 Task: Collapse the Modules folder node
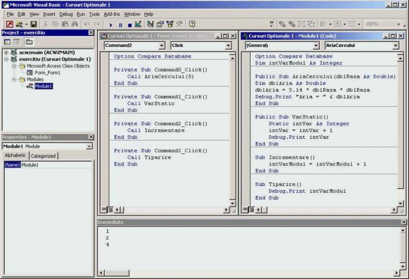(x=15, y=79)
